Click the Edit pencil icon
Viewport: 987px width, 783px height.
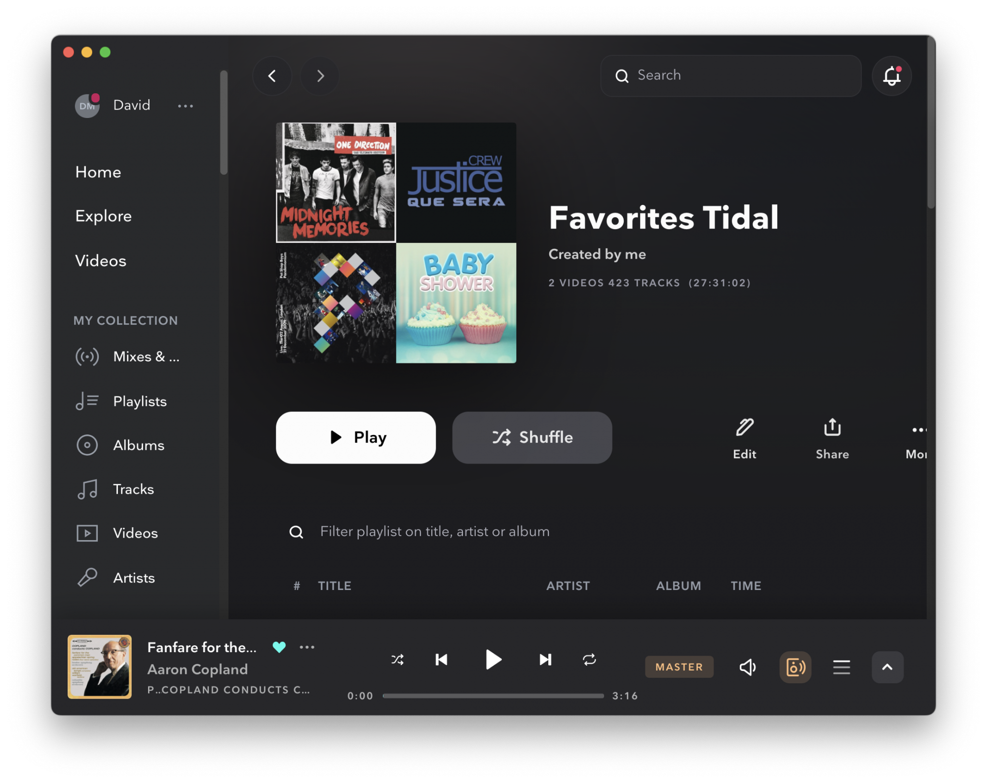744,428
